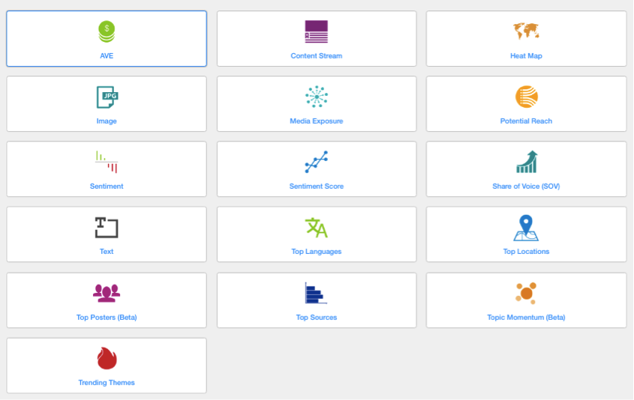Click the orange Heat Map world icon

point(526,31)
